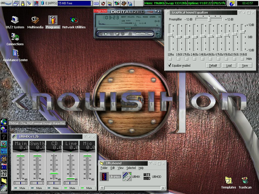
Task: Click the PMMail taskbar label
Action: [37, 123]
